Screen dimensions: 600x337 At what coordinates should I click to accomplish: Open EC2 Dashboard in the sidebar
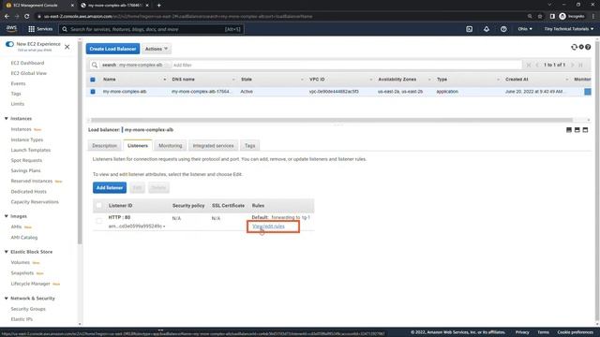(27, 63)
